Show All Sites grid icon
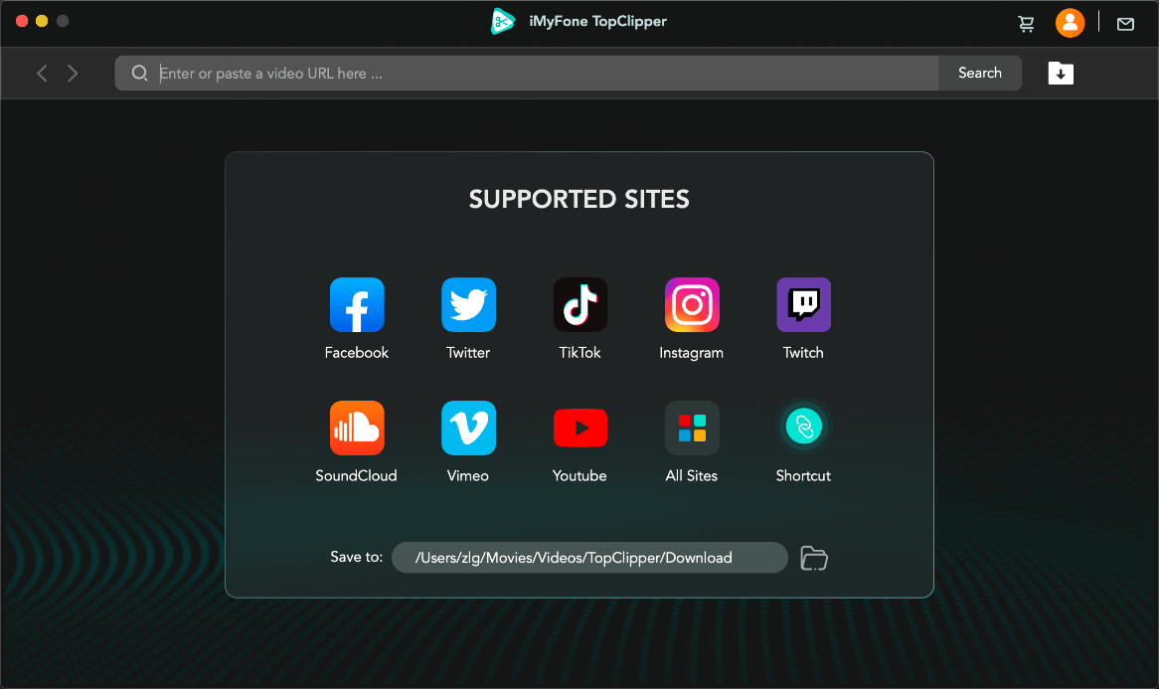Viewport: 1159px width, 689px height. 691,429
